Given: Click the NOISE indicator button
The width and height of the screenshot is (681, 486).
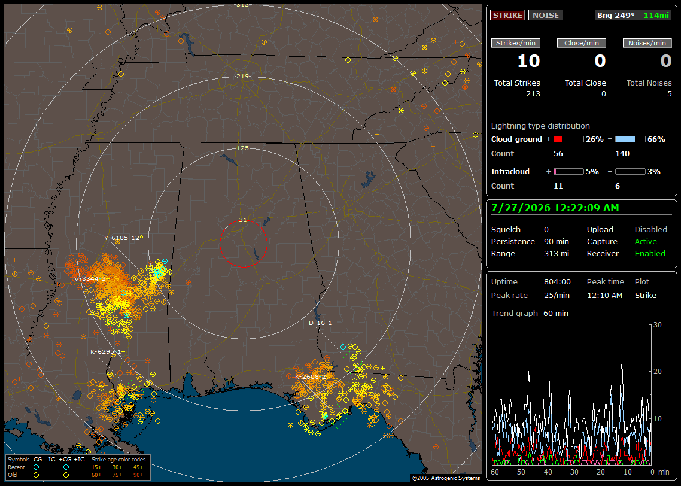Looking at the screenshot, I should (x=546, y=15).
